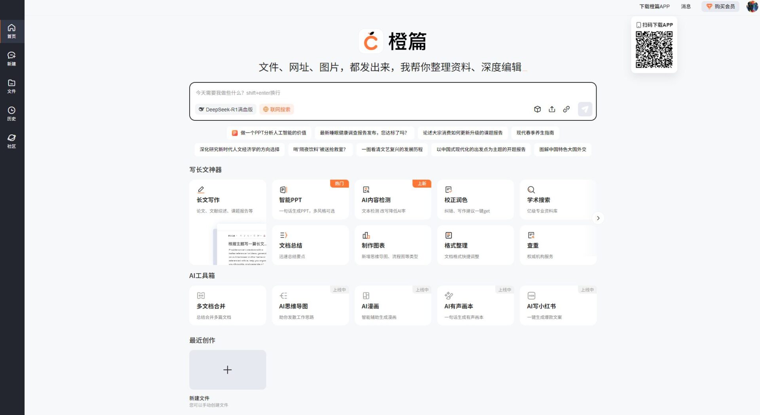Image resolution: width=760 pixels, height=415 pixels.
Task: Open the 首页 home icon in sidebar
Action: [12, 31]
